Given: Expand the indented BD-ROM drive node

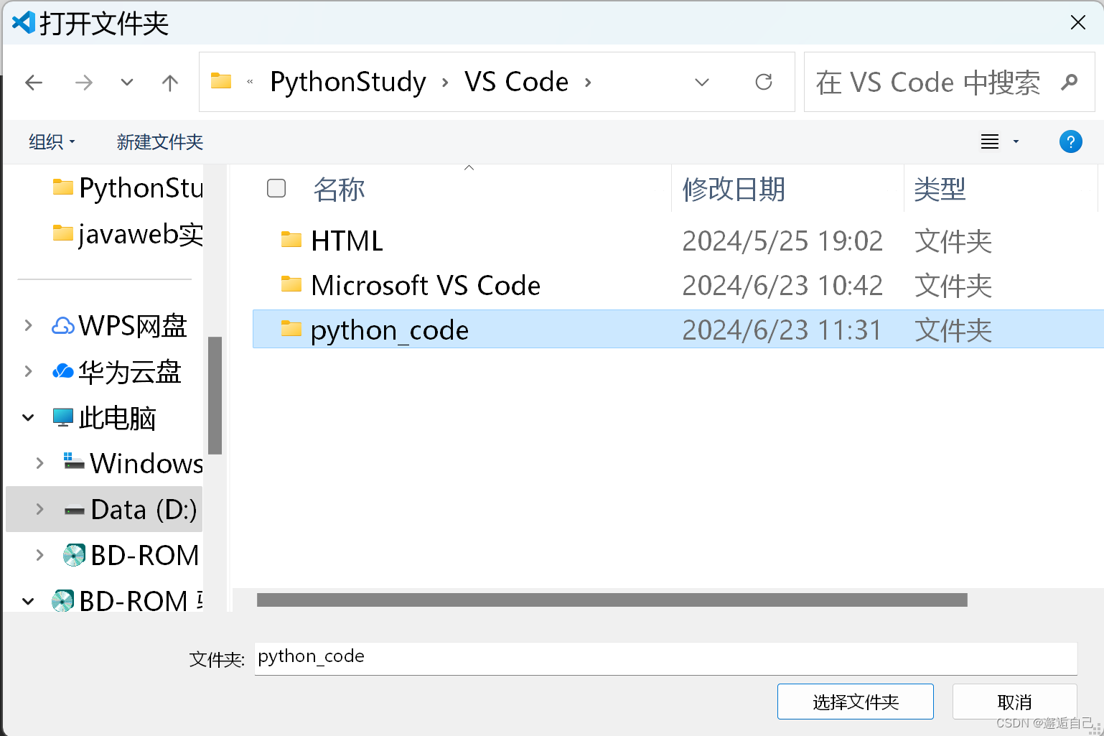Looking at the screenshot, I should [x=39, y=555].
